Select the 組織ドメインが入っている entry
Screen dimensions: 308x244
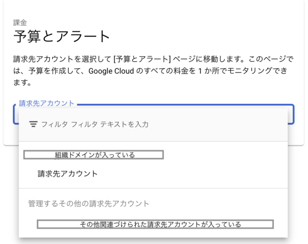tap(94, 155)
